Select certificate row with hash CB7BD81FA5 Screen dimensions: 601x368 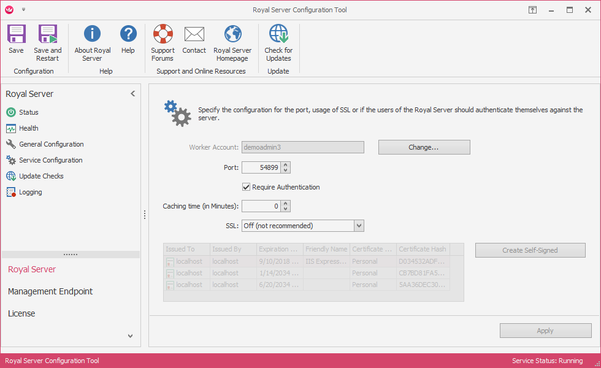click(307, 273)
